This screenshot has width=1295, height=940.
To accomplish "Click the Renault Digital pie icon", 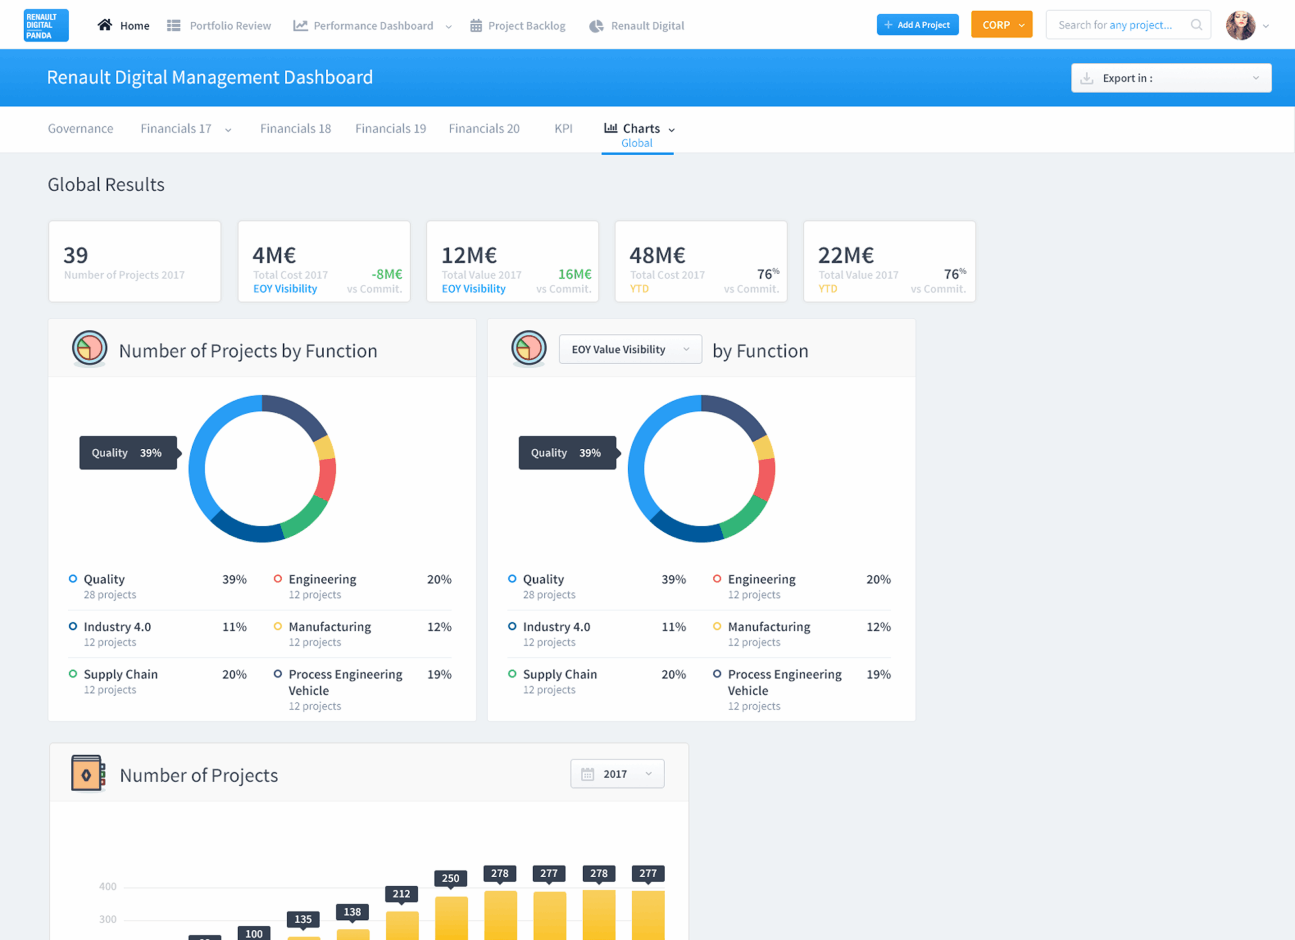I will click(x=596, y=26).
